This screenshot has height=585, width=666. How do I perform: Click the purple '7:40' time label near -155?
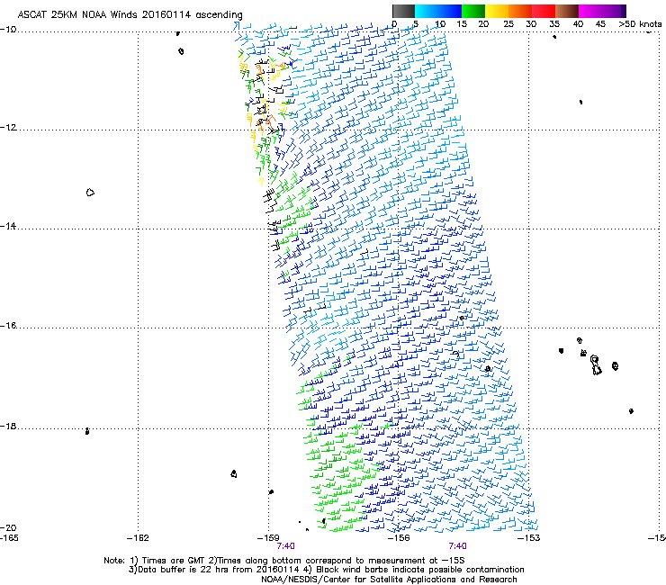click(x=457, y=546)
